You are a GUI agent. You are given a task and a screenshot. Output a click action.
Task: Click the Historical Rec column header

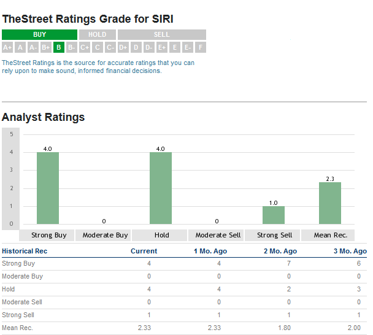25,251
